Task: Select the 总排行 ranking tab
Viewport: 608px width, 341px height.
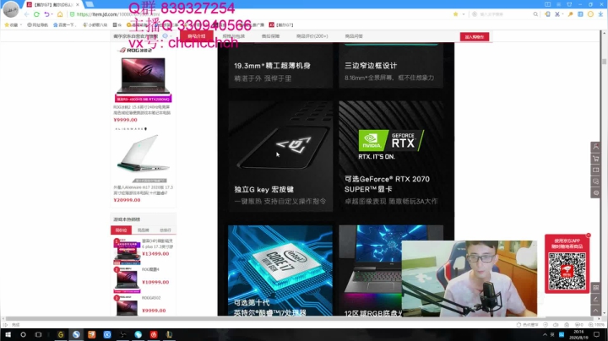Action: point(166,230)
